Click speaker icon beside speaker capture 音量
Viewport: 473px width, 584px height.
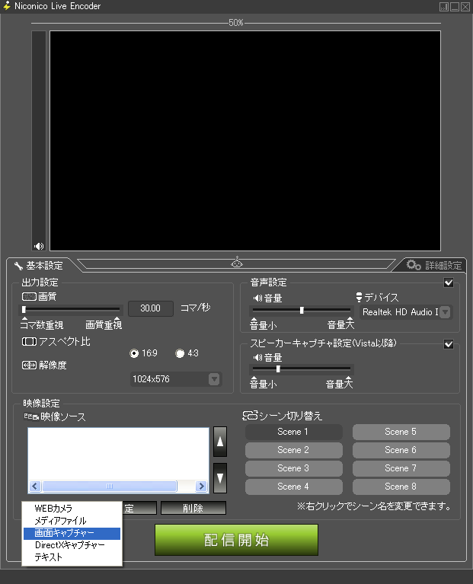[x=257, y=358]
